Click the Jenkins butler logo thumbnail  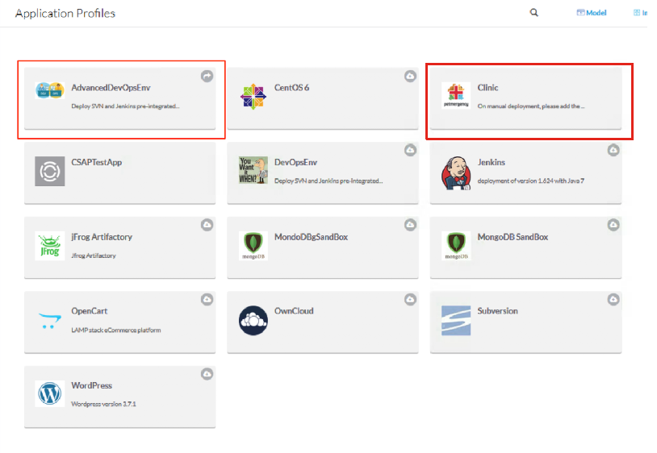[x=456, y=173]
